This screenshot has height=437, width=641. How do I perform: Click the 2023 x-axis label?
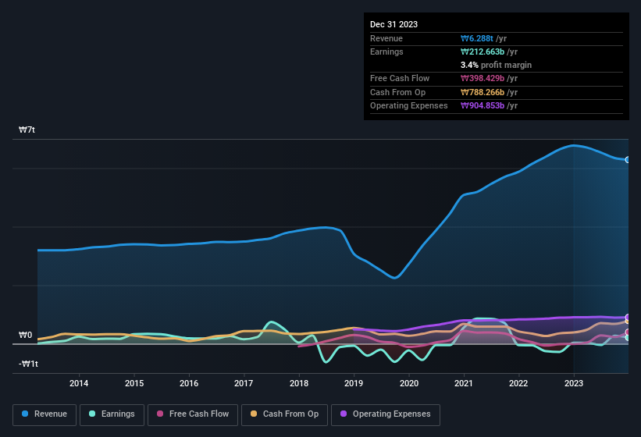(574, 383)
